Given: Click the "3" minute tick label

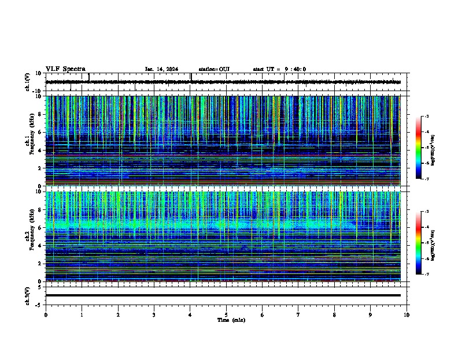Looking at the screenshot, I should tap(154, 315).
